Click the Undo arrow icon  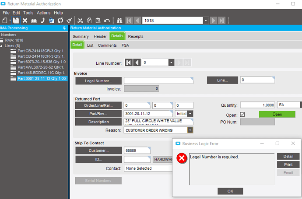(107, 21)
